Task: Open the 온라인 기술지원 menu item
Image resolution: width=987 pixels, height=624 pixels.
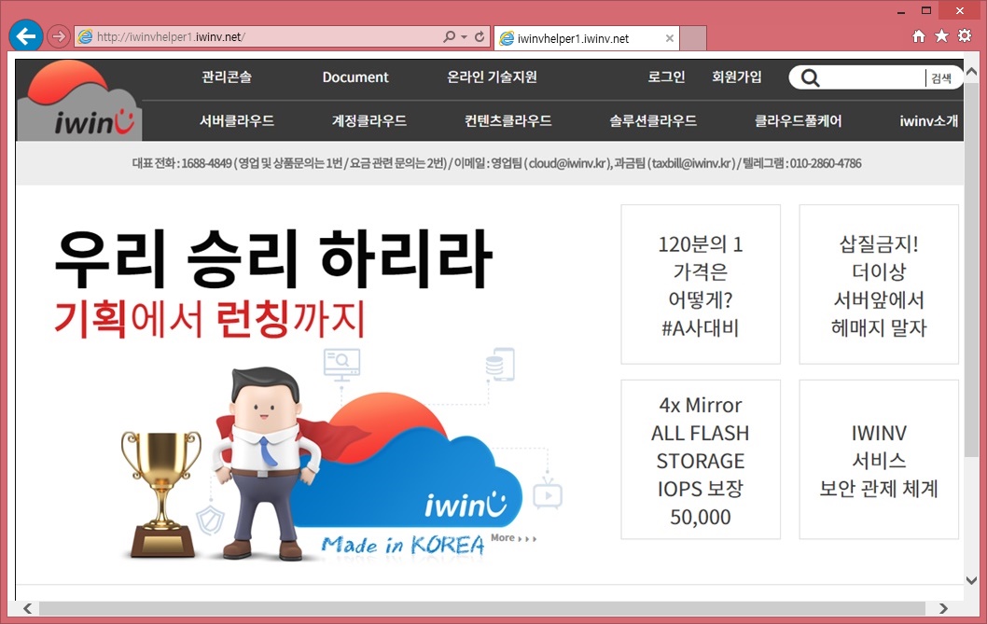Action: 492,76
